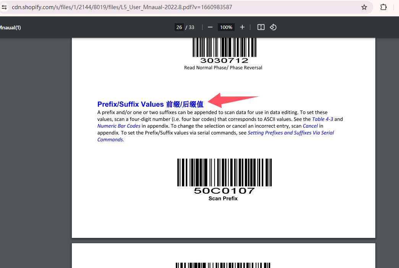
Task: Edit the 100% zoom level field
Action: coord(226,27)
